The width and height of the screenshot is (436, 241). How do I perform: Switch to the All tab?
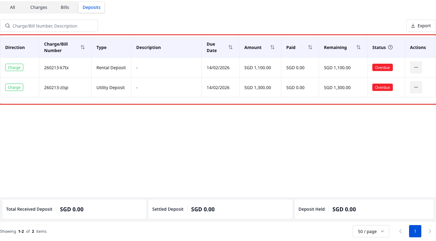pos(13,7)
